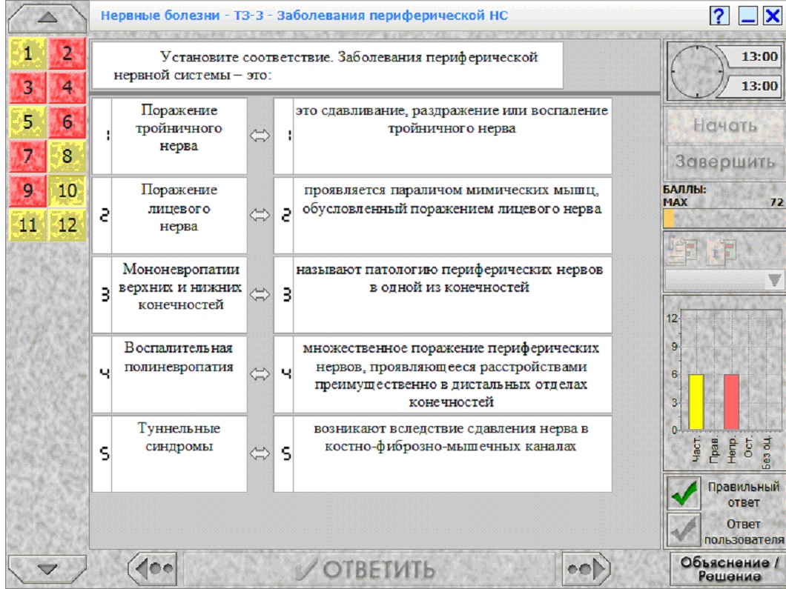Go to next question arrow button
The width and height of the screenshot is (786, 589).
point(586,568)
